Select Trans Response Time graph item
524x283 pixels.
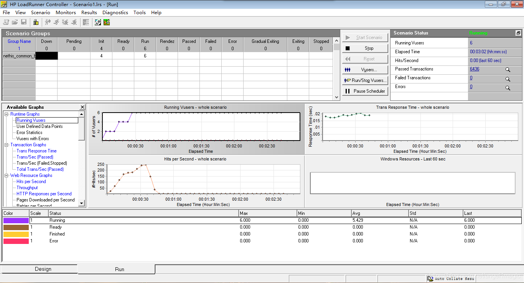tap(36, 151)
